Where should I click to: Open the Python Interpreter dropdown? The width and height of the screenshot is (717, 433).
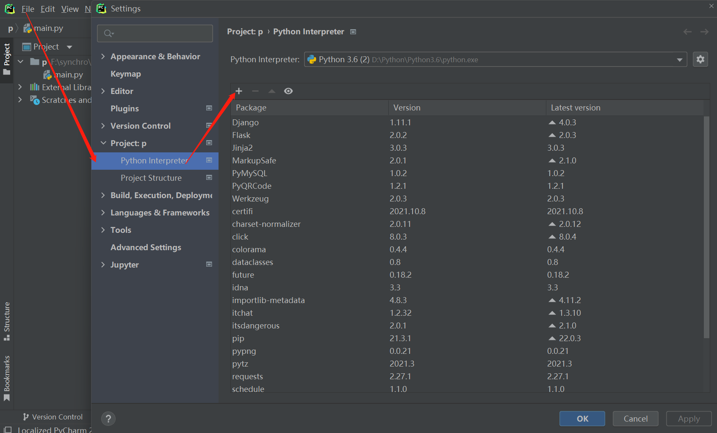496,60
